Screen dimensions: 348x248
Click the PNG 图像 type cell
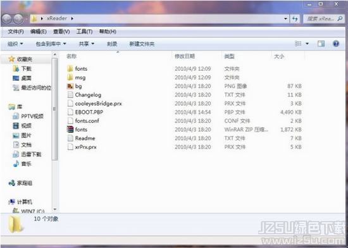tap(235, 86)
